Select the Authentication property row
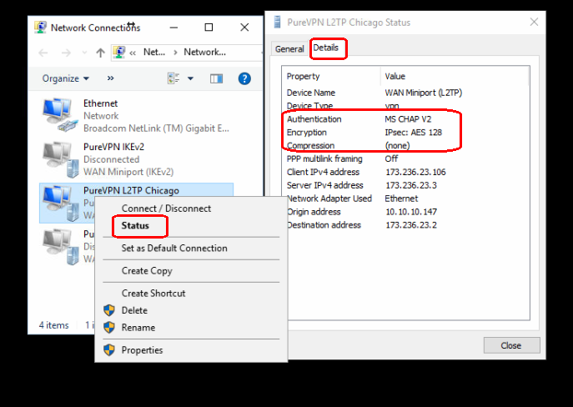Viewport: 573px width, 407px height. (x=405, y=119)
